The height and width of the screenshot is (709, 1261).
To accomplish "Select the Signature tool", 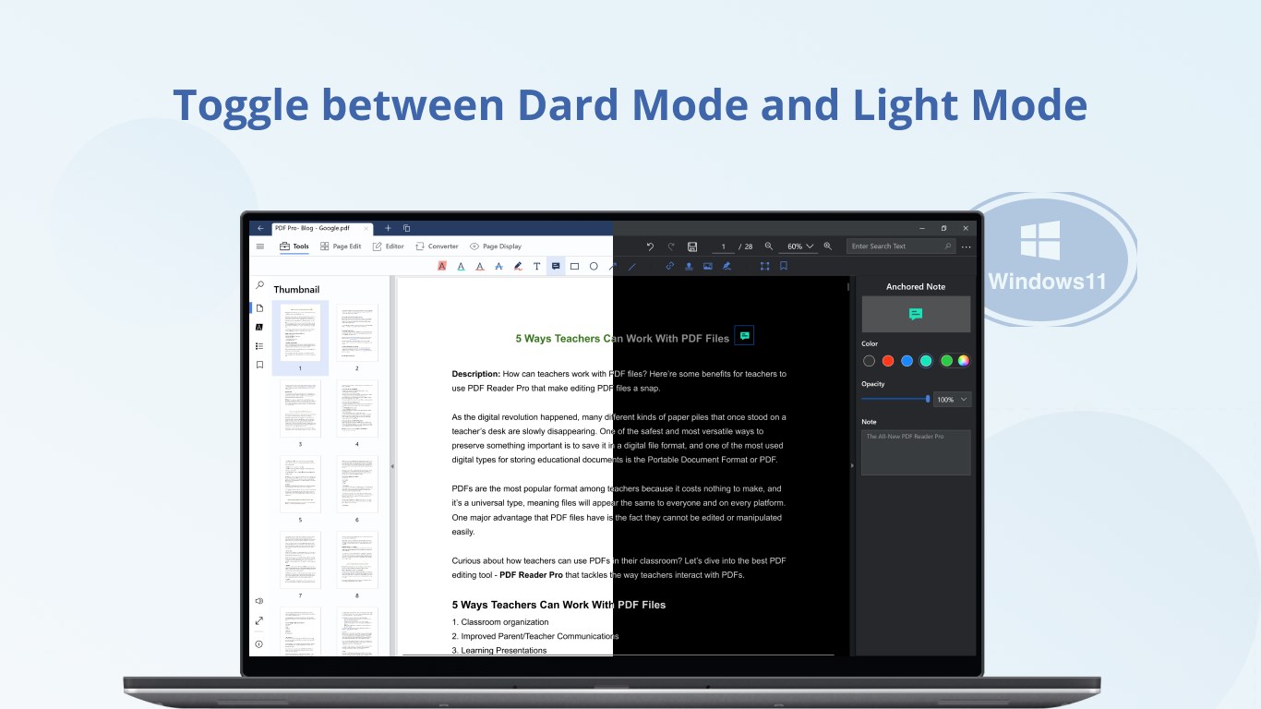I will 727,266.
